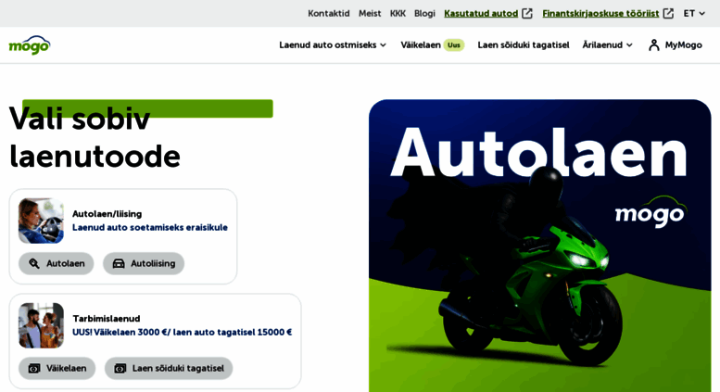Select Laen sõiduki tagatisel in navigation
The height and width of the screenshot is (392, 720).
click(523, 45)
